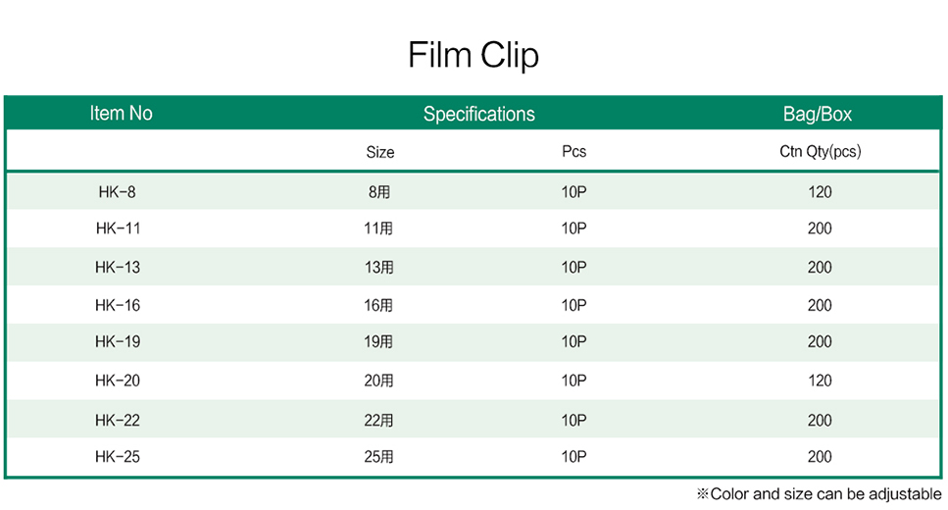The width and height of the screenshot is (948, 510).
Task: Select item HK-11 cell
Action: point(118,229)
